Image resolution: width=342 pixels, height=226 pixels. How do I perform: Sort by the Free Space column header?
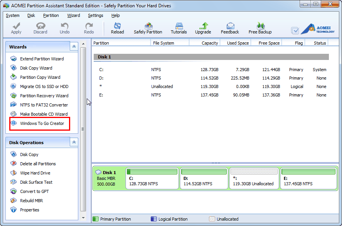266,43
